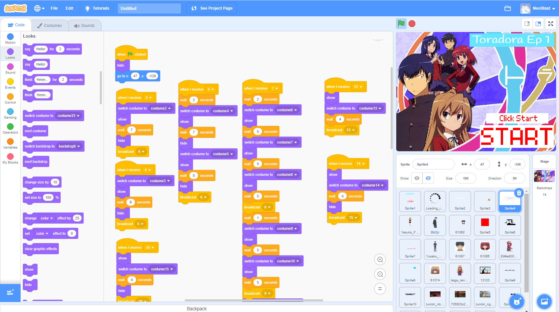Edit the Untitled project title field
The height and width of the screenshot is (312, 559).
tap(149, 8)
